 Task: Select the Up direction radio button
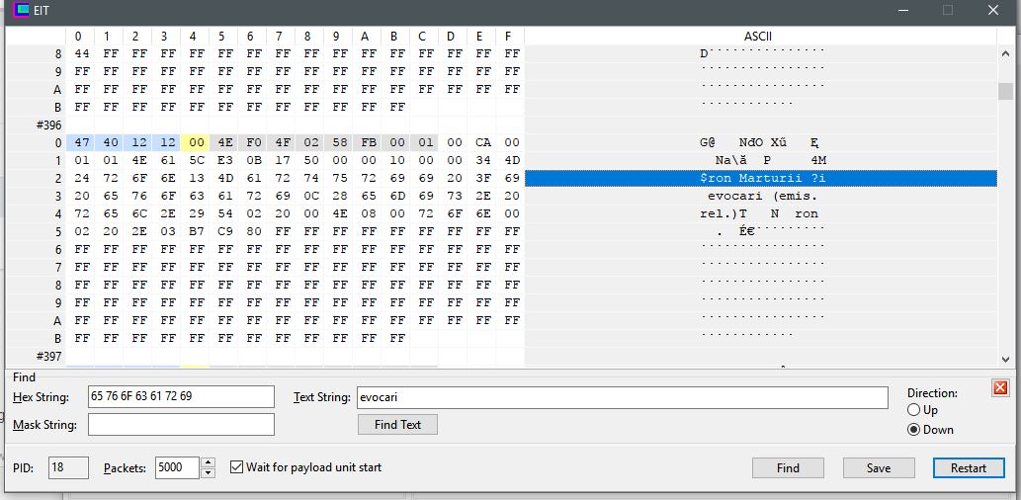tap(913, 410)
